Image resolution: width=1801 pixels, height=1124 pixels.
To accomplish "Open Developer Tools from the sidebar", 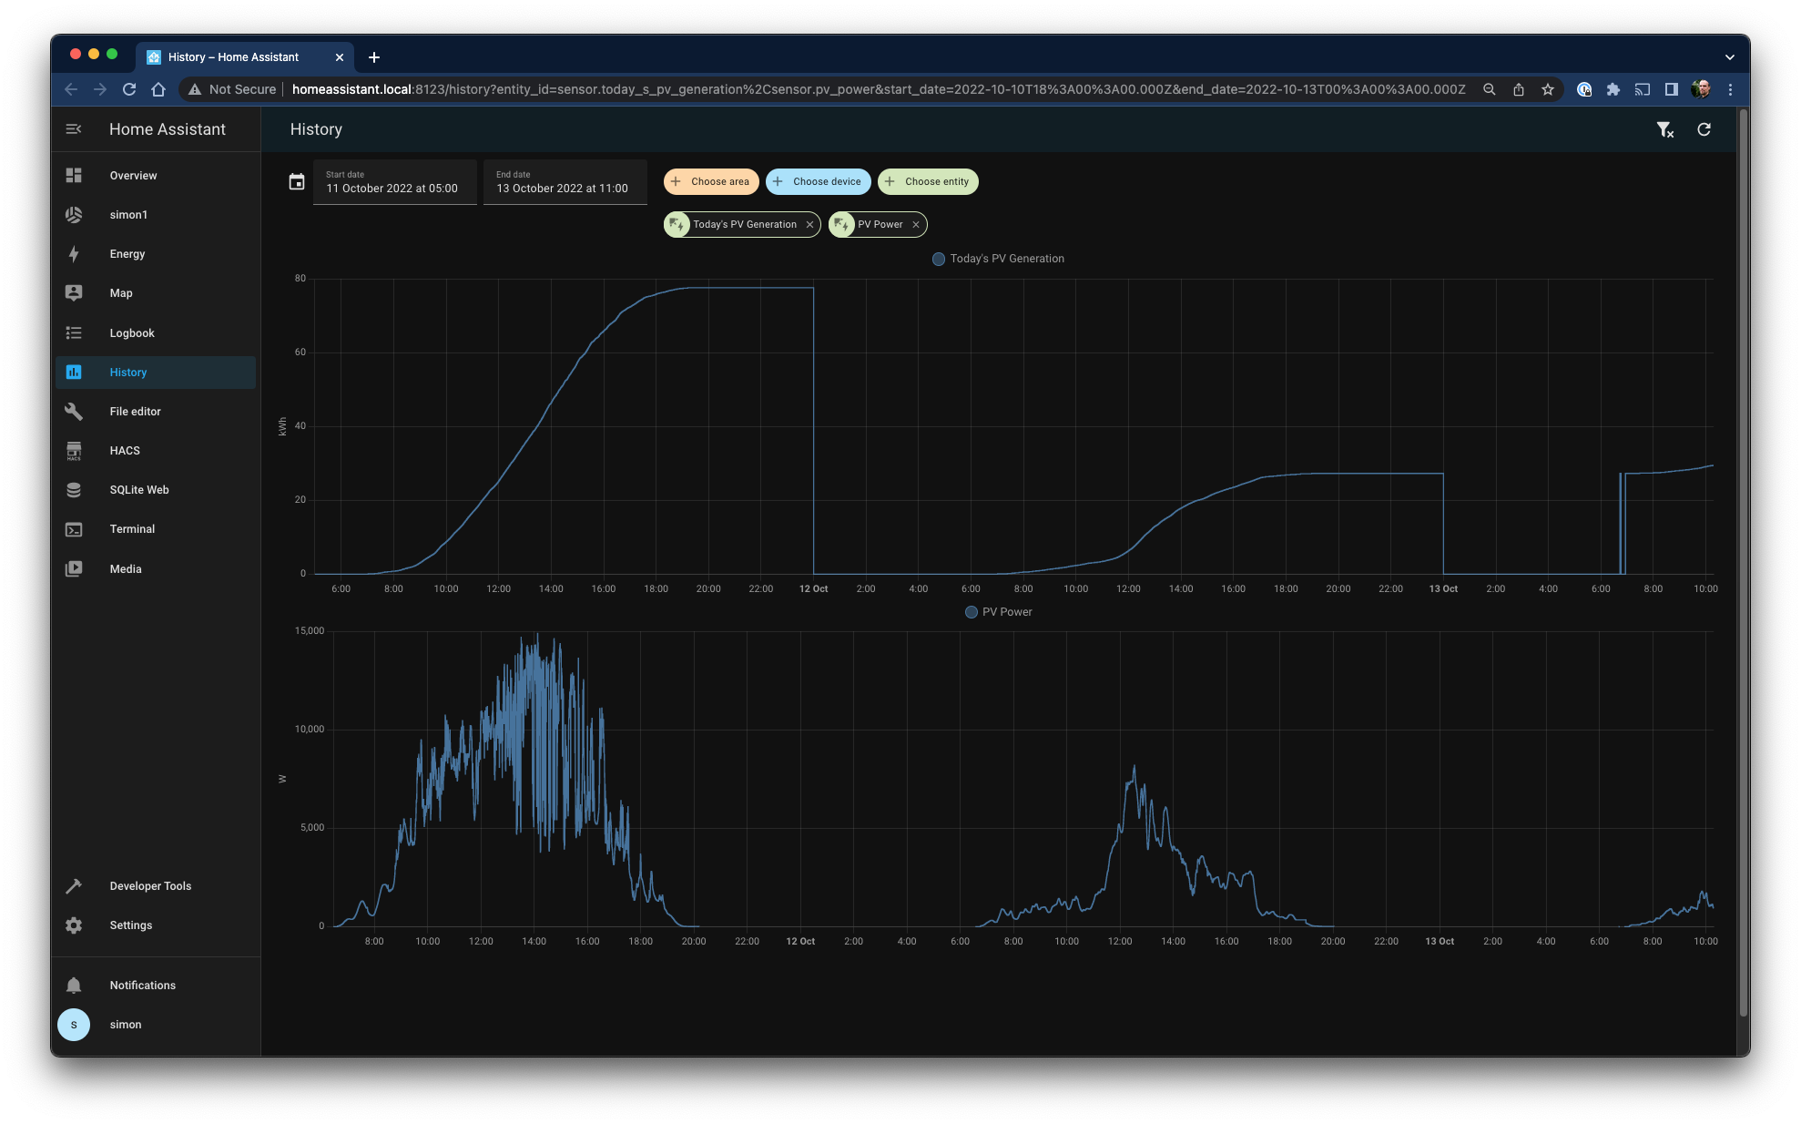I will pyautogui.click(x=149, y=885).
